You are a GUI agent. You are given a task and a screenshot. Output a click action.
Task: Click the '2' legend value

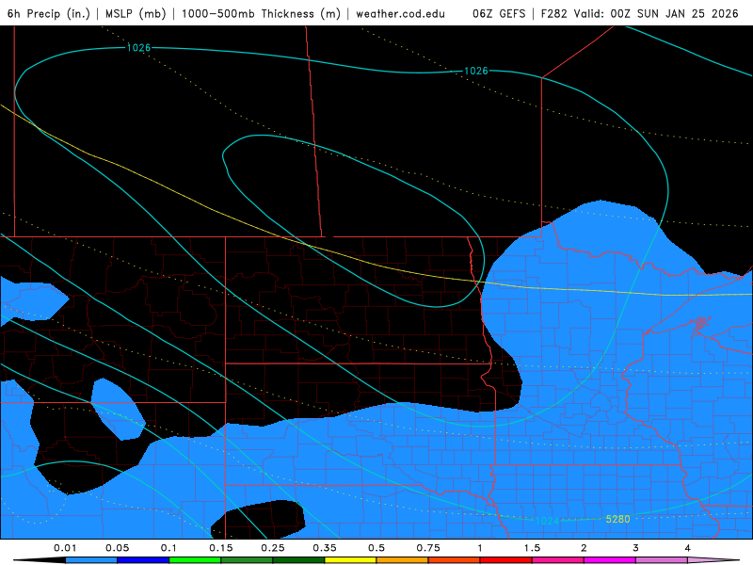[x=584, y=548]
